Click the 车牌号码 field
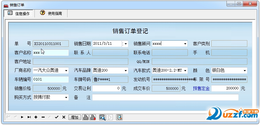 point(110,79)
